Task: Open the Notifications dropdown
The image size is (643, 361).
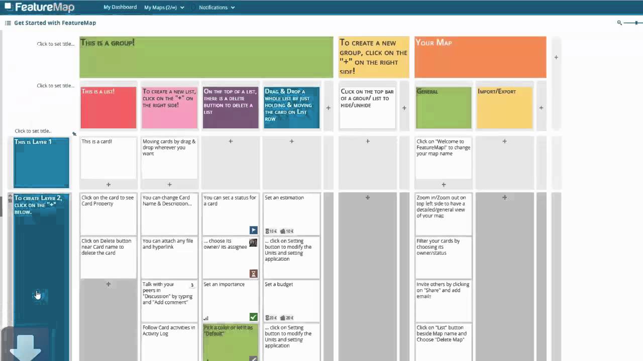Action: point(216,8)
